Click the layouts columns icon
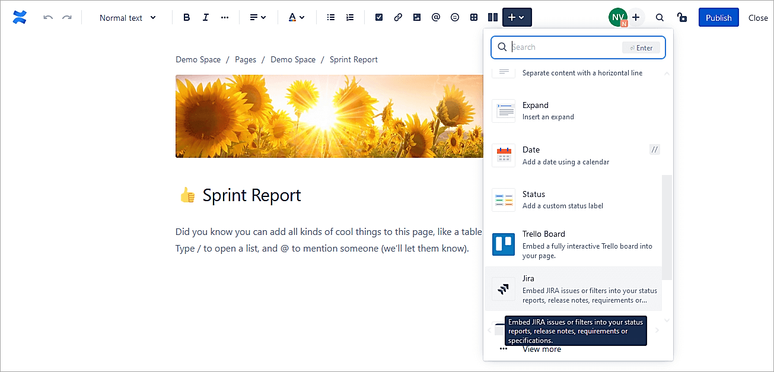This screenshot has height=372, width=774. 492,18
